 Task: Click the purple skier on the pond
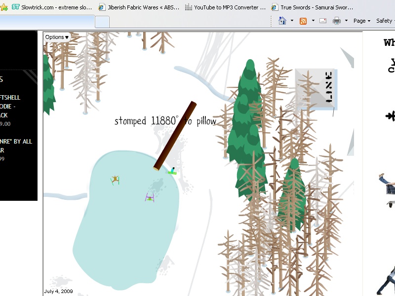[150, 197]
